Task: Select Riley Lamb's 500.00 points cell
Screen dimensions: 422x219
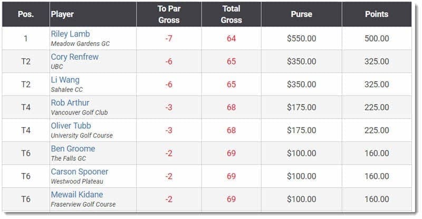Action: pos(377,38)
